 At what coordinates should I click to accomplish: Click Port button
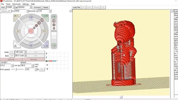coord(3,7)
